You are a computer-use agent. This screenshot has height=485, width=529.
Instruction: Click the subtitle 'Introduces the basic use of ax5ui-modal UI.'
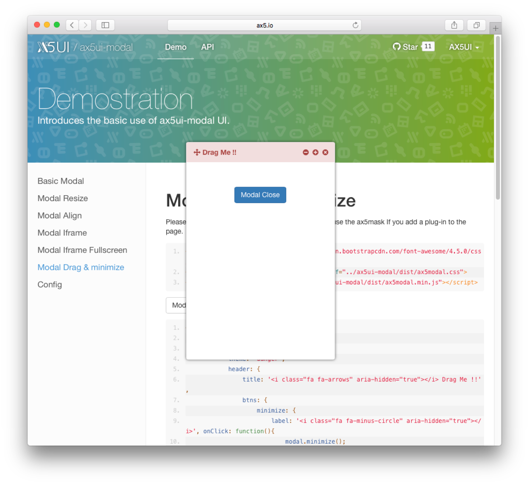point(133,121)
